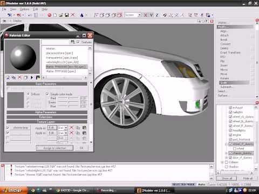This screenshot has height=194, width=259.
Task: Click the open file folder icon
Action: pos(61,15)
